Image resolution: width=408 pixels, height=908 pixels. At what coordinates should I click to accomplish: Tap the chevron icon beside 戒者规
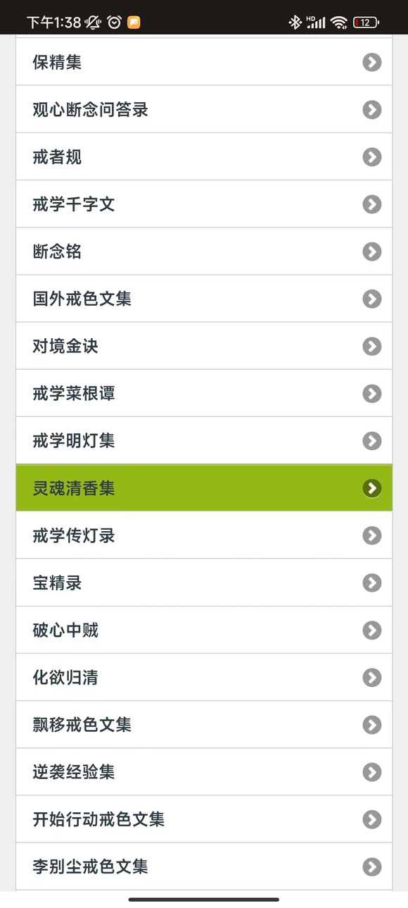tap(372, 157)
